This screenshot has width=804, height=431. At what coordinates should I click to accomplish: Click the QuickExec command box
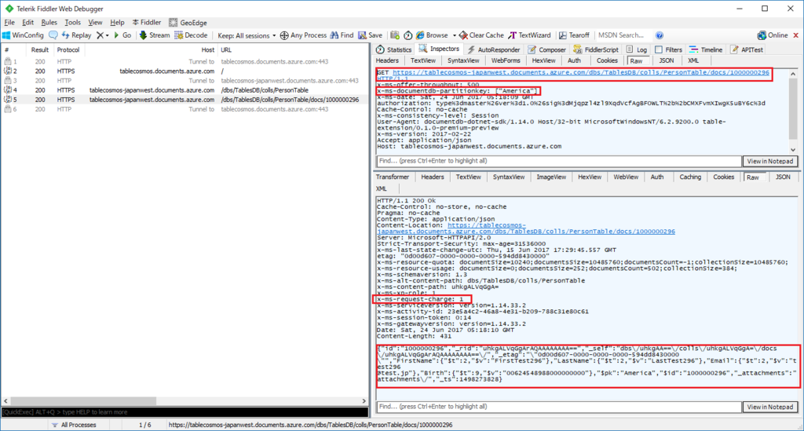click(185, 412)
